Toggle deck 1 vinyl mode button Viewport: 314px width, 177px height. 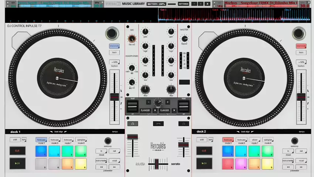click(x=114, y=46)
